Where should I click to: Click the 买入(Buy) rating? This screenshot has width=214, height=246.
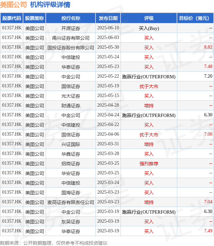149,28
